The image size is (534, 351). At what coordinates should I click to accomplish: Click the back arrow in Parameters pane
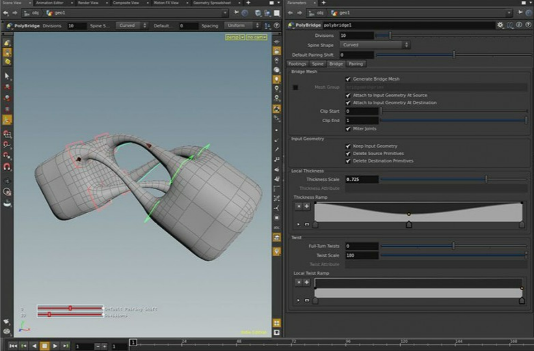pyautogui.click(x=291, y=12)
